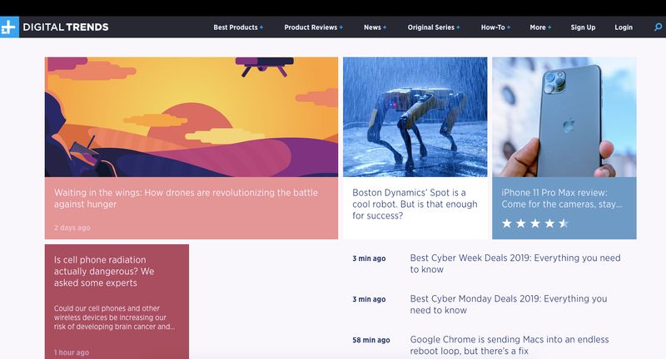Read 'Waiting in the wings' drones article
This screenshot has width=666, height=359.
coord(186,199)
